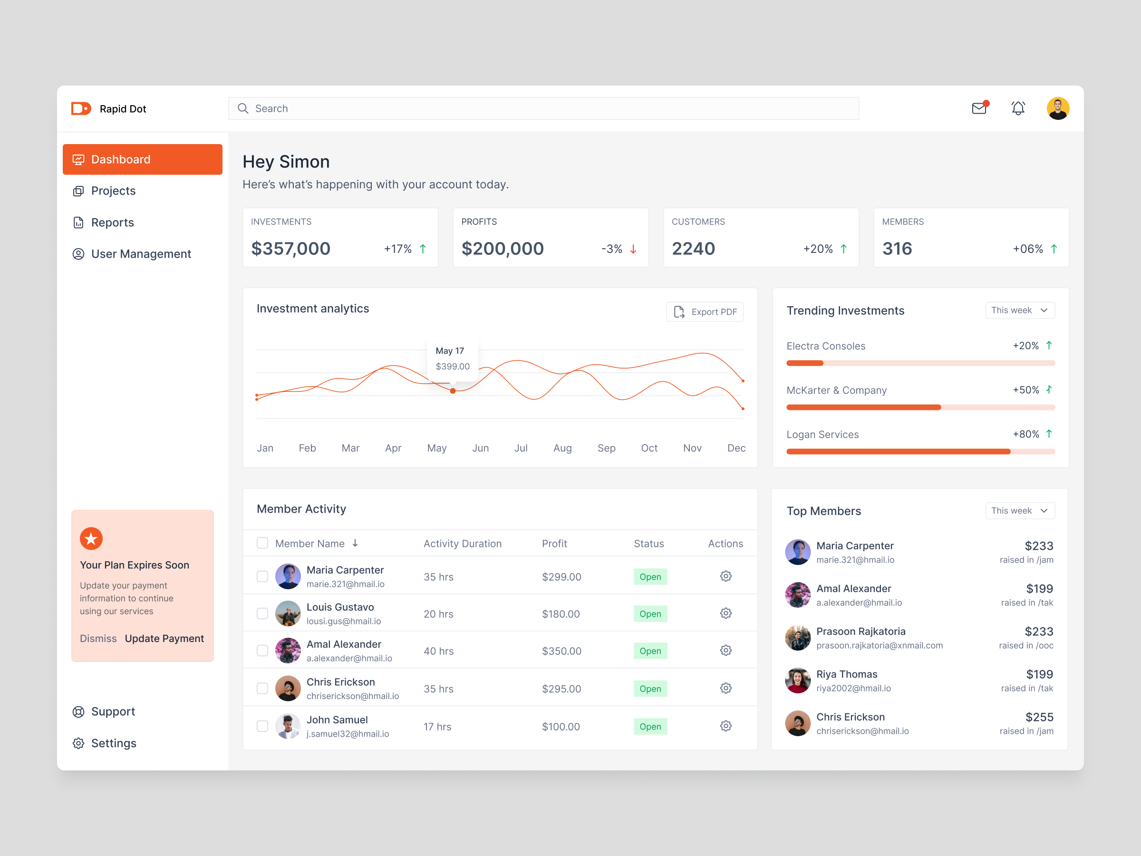Expand Trending Investments This week dropdown

pos(1019,310)
